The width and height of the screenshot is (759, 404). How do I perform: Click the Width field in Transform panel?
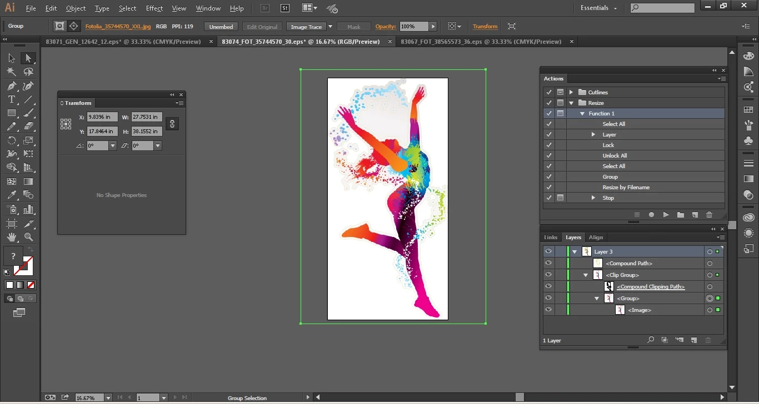[147, 117]
